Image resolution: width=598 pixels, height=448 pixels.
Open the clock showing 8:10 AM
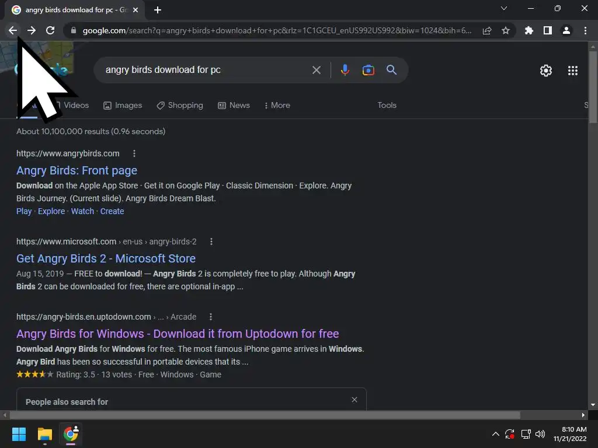[x=570, y=434]
